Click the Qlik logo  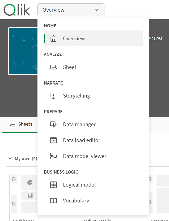17,10
